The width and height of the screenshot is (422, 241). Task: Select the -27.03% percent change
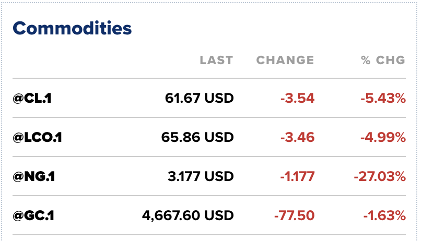tap(380, 176)
